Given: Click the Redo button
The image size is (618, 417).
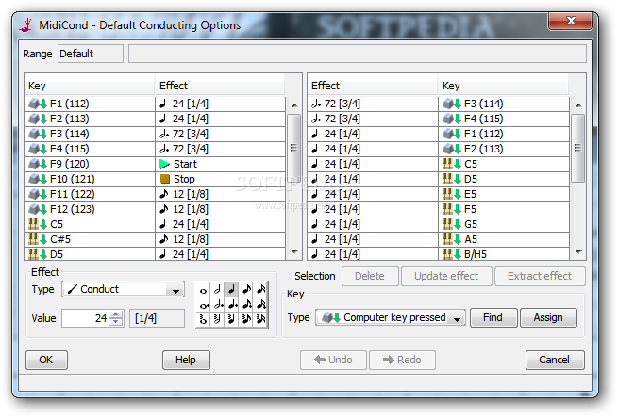Looking at the screenshot, I should (403, 360).
